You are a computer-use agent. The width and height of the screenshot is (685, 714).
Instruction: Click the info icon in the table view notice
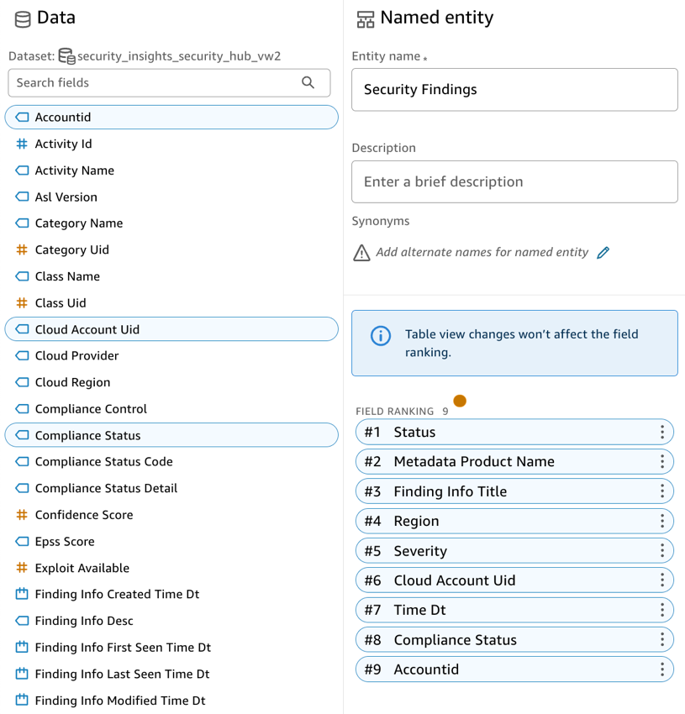(x=379, y=335)
